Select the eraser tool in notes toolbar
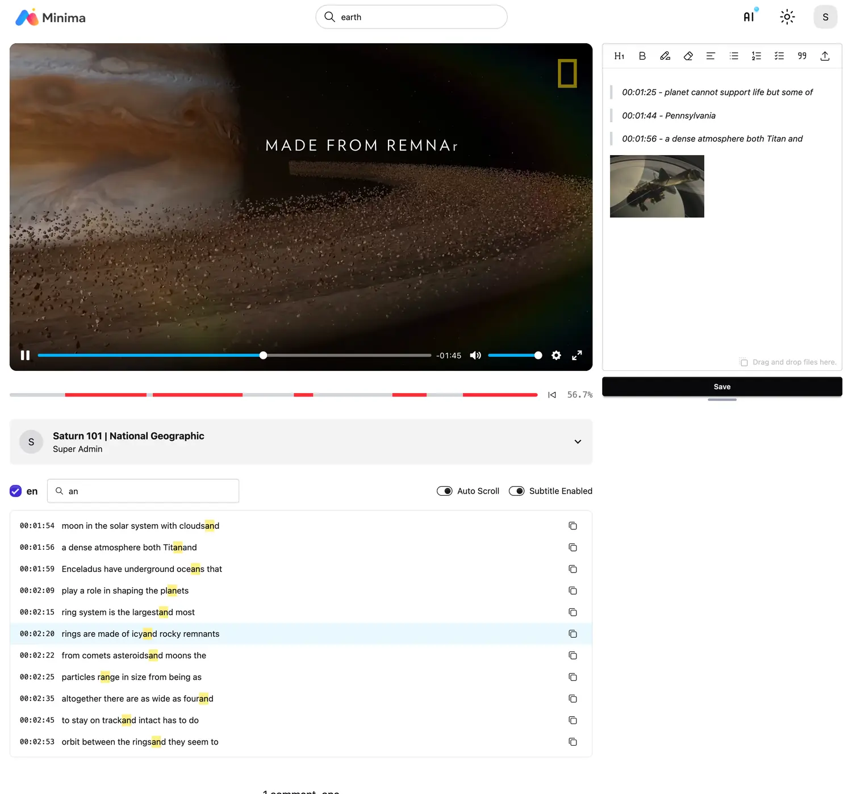The height and width of the screenshot is (794, 852). click(688, 56)
